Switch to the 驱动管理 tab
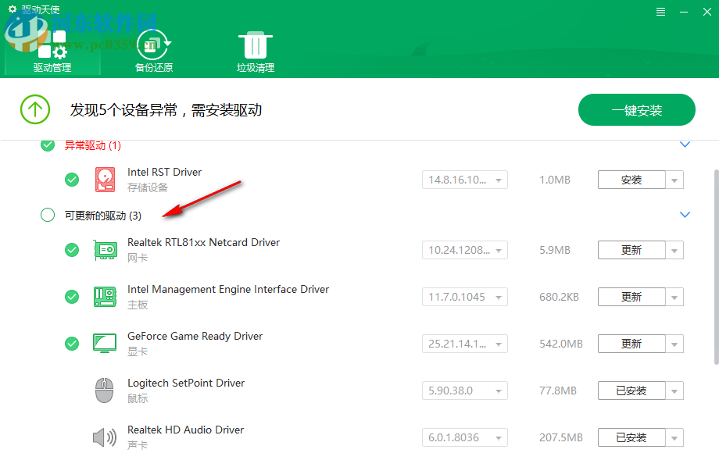The width and height of the screenshot is (719, 453). click(x=52, y=67)
